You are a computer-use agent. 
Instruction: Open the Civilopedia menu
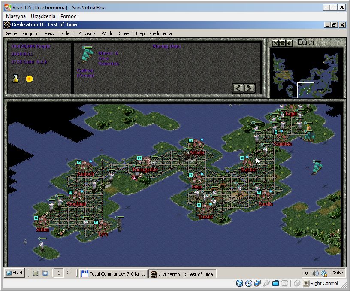(x=160, y=33)
